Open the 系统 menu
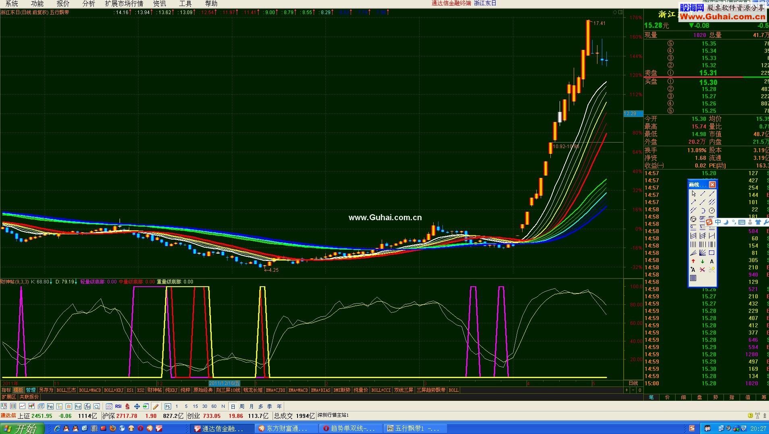The image size is (769, 434). tap(12, 4)
